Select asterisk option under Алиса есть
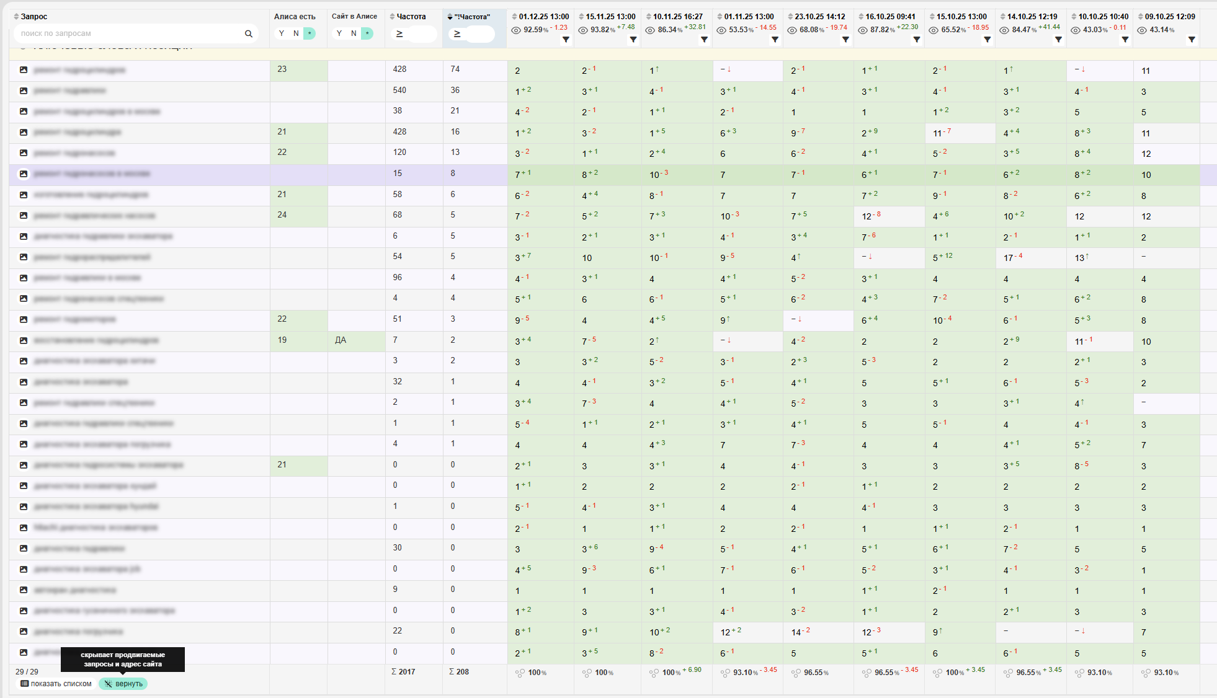The height and width of the screenshot is (698, 1217). (310, 33)
